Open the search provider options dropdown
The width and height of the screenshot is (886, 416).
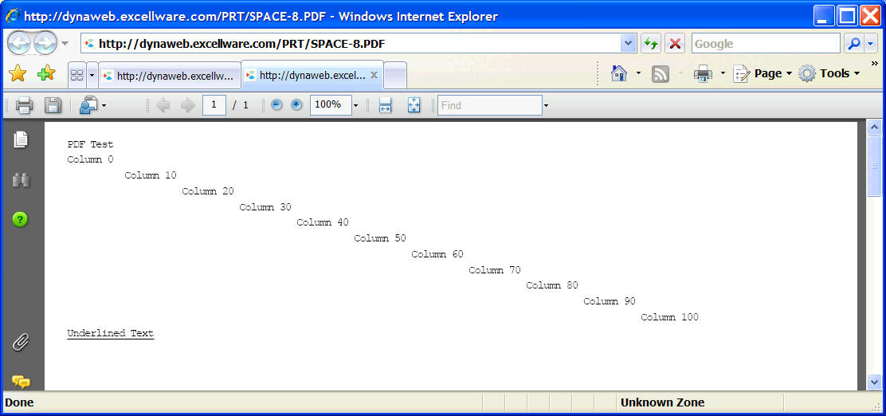coord(871,44)
